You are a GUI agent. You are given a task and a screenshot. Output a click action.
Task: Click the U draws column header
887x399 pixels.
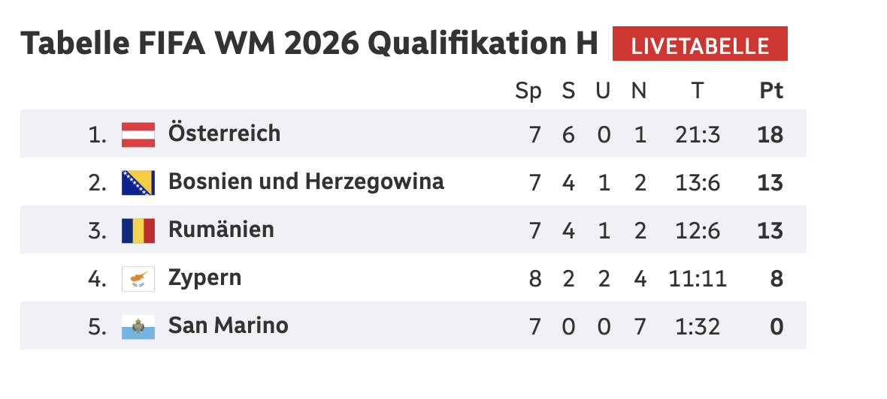point(603,91)
